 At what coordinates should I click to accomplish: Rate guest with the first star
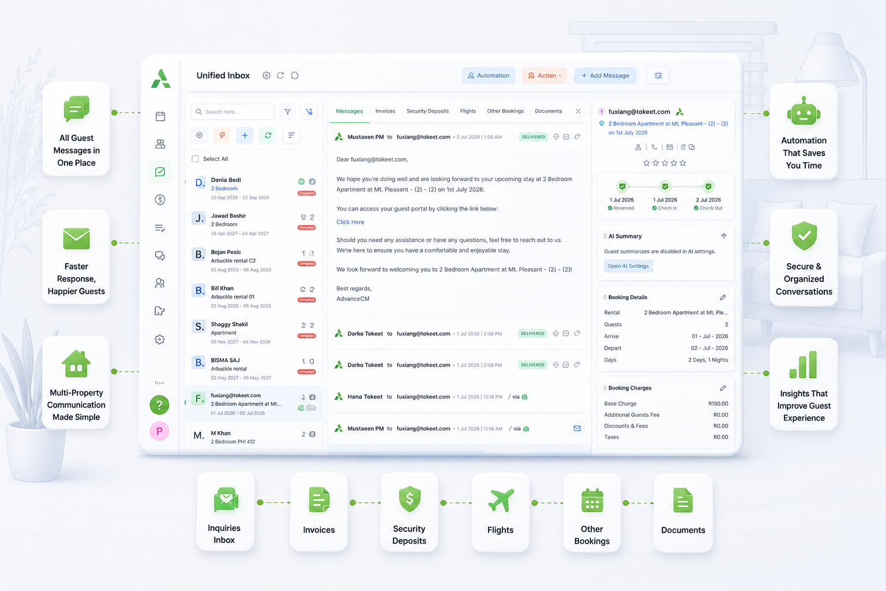tap(647, 163)
